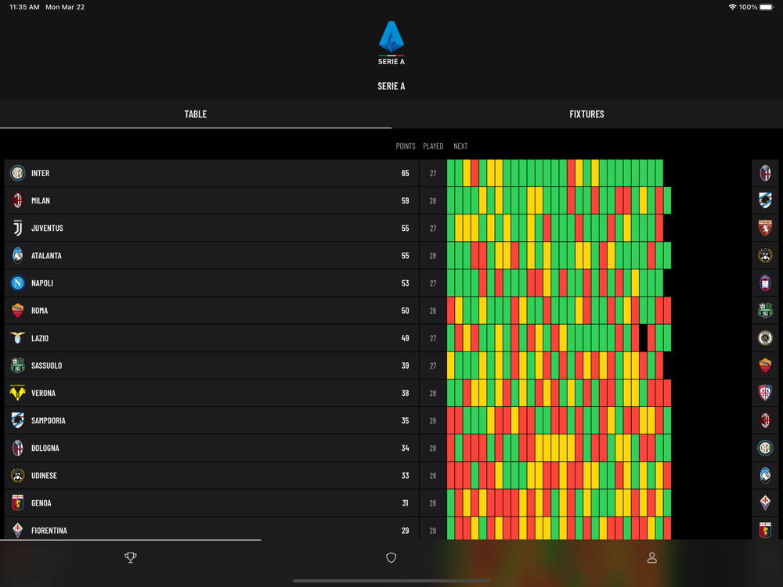The image size is (783, 587).
Task: Tap the Roma crest beside ROMA name
Action: pos(17,311)
